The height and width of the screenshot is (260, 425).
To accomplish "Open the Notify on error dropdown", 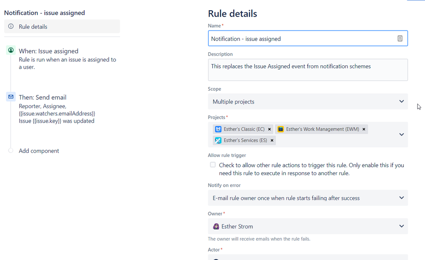I will [x=307, y=198].
